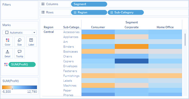Click the Rows shelf icon
189x99 pixels.
[x=43, y=12]
